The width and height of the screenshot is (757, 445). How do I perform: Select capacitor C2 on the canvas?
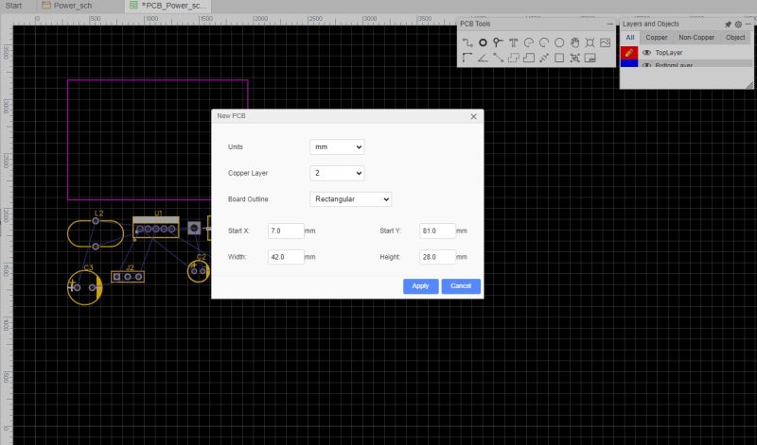pyautogui.click(x=199, y=271)
